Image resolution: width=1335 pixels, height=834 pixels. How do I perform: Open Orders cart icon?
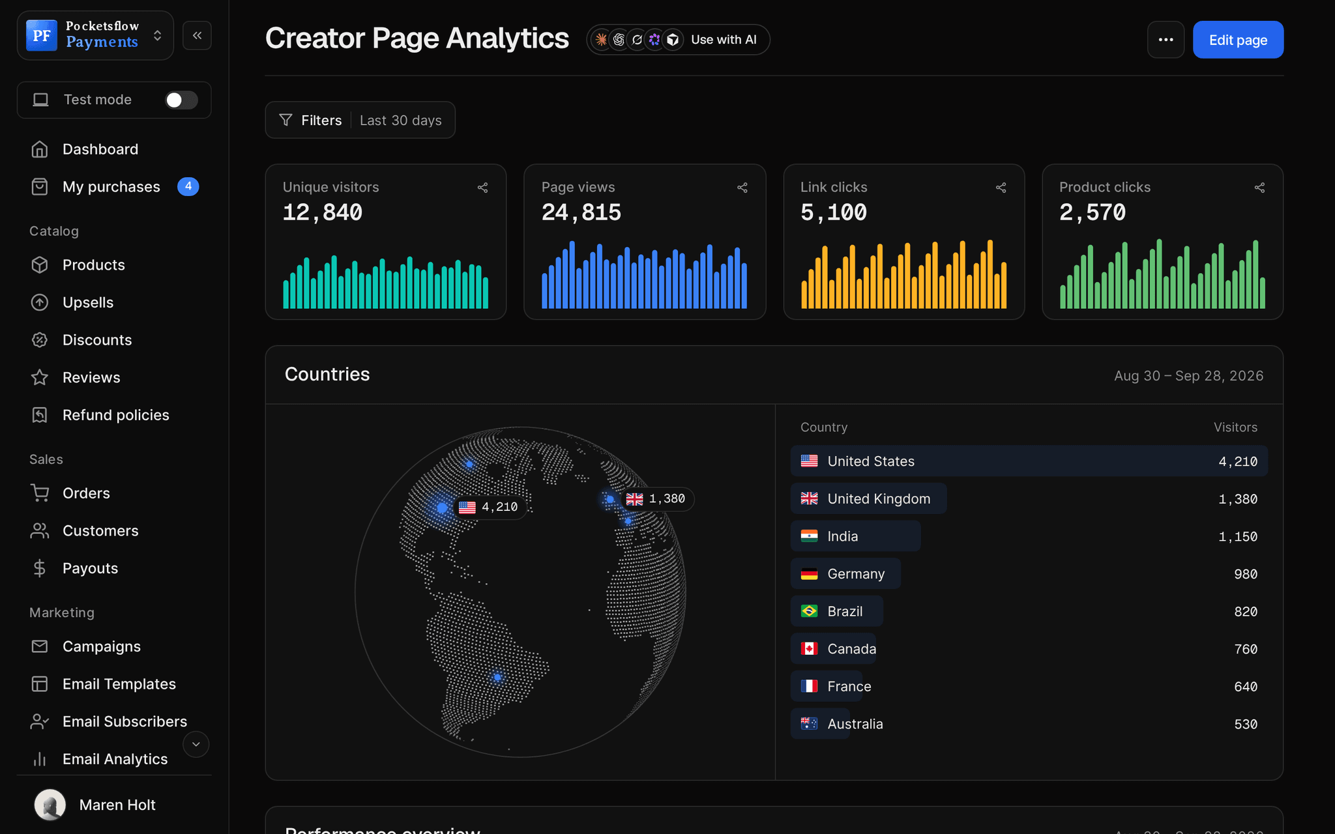point(40,493)
